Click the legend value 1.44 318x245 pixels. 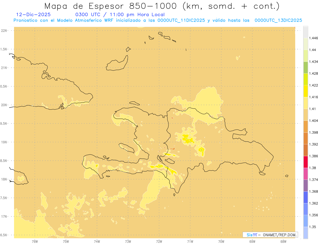pyautogui.click(x=312, y=50)
